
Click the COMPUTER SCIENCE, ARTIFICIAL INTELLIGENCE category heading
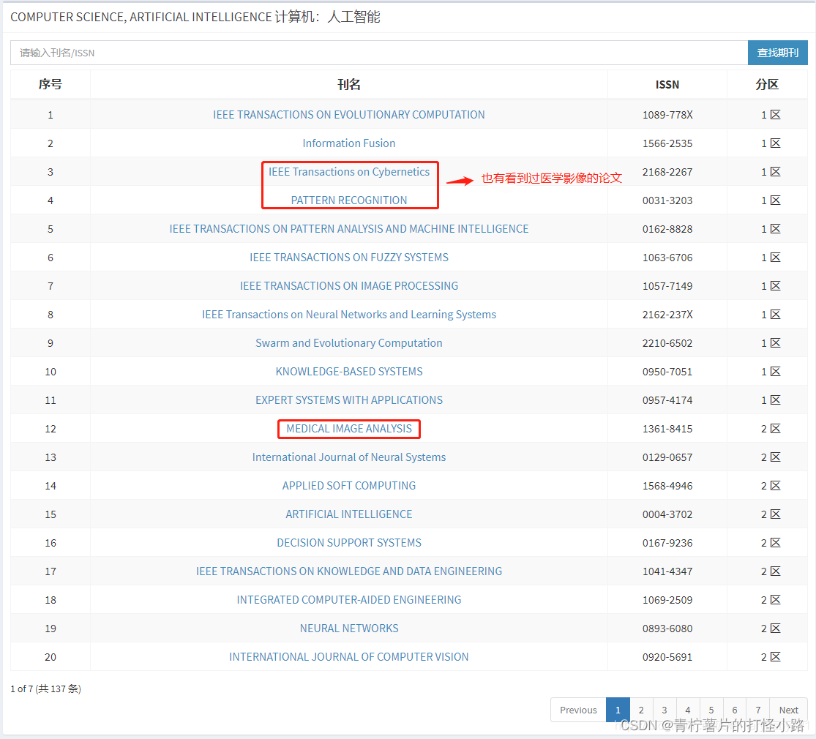point(195,17)
